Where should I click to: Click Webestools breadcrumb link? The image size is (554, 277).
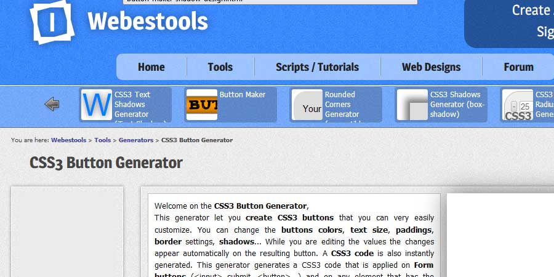(x=68, y=140)
